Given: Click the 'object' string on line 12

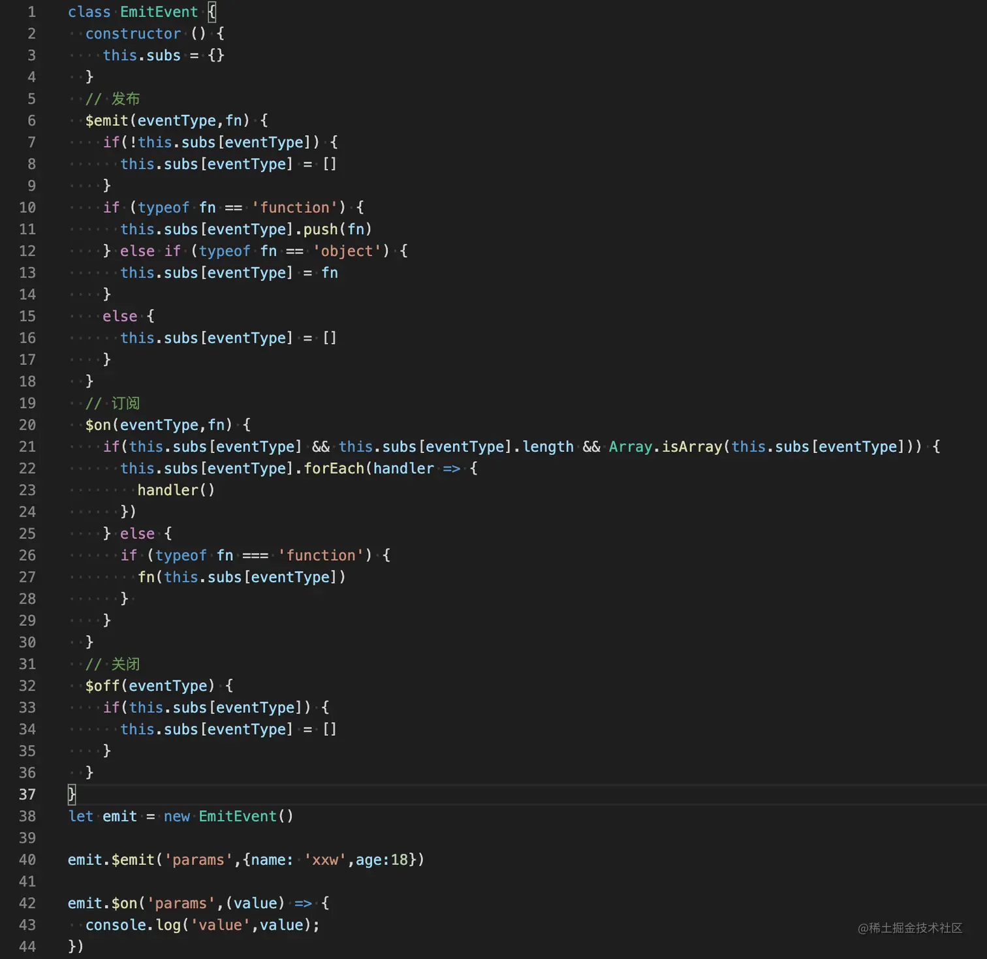Looking at the screenshot, I should (347, 251).
